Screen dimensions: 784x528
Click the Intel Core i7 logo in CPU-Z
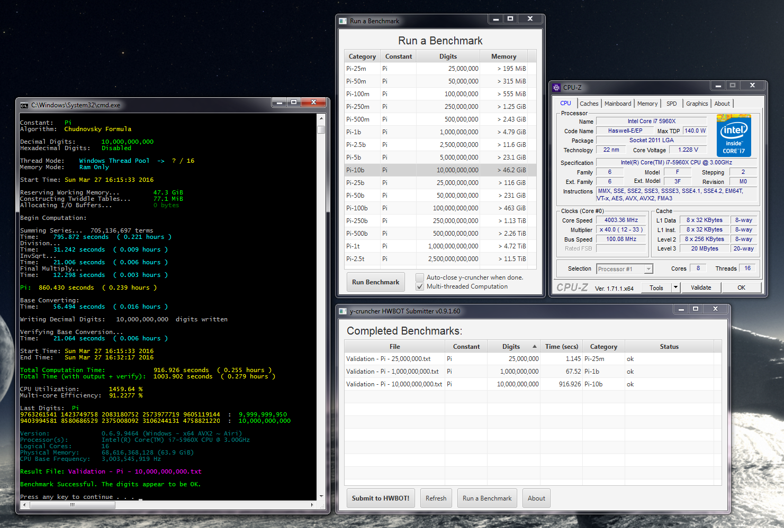click(734, 135)
